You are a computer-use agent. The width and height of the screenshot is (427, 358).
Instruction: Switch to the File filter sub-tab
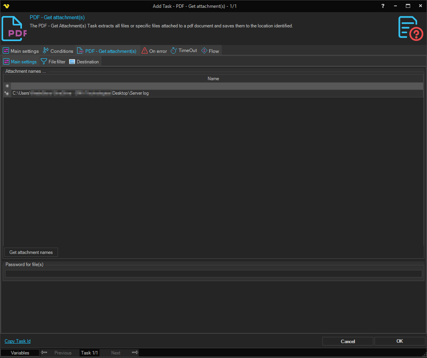[x=53, y=61]
